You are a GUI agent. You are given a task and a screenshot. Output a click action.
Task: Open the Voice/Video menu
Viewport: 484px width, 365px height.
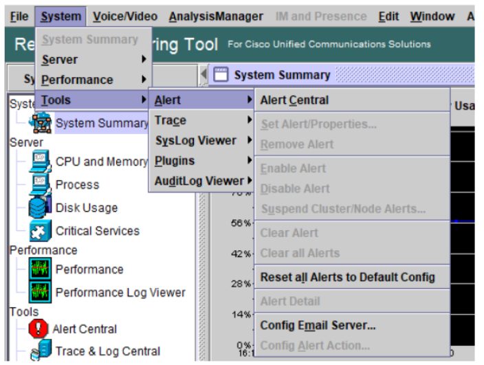click(124, 16)
